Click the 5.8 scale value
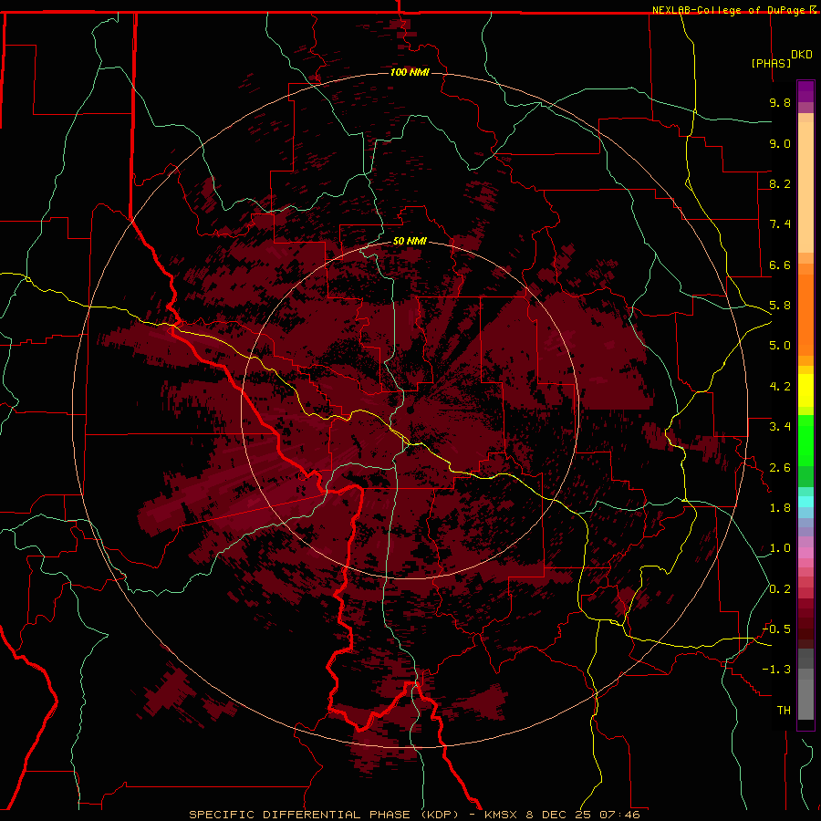The image size is (821, 821). (x=780, y=306)
